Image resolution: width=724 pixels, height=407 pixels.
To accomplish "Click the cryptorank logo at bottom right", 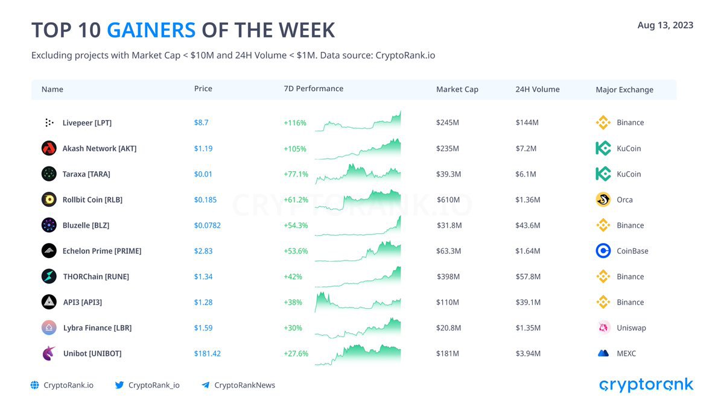I will (646, 385).
